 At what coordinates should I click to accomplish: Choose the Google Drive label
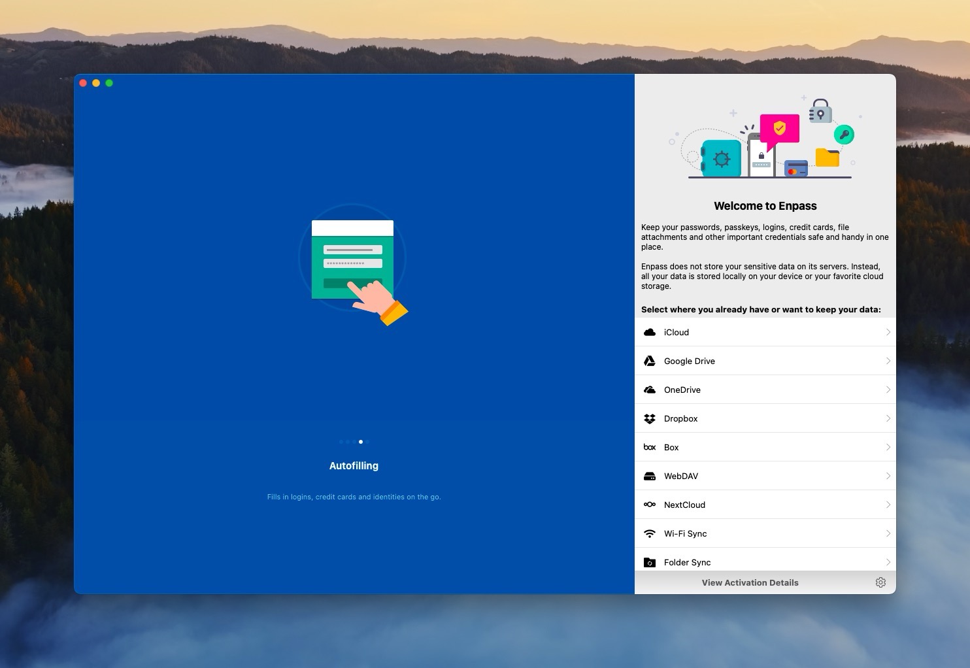coord(690,361)
